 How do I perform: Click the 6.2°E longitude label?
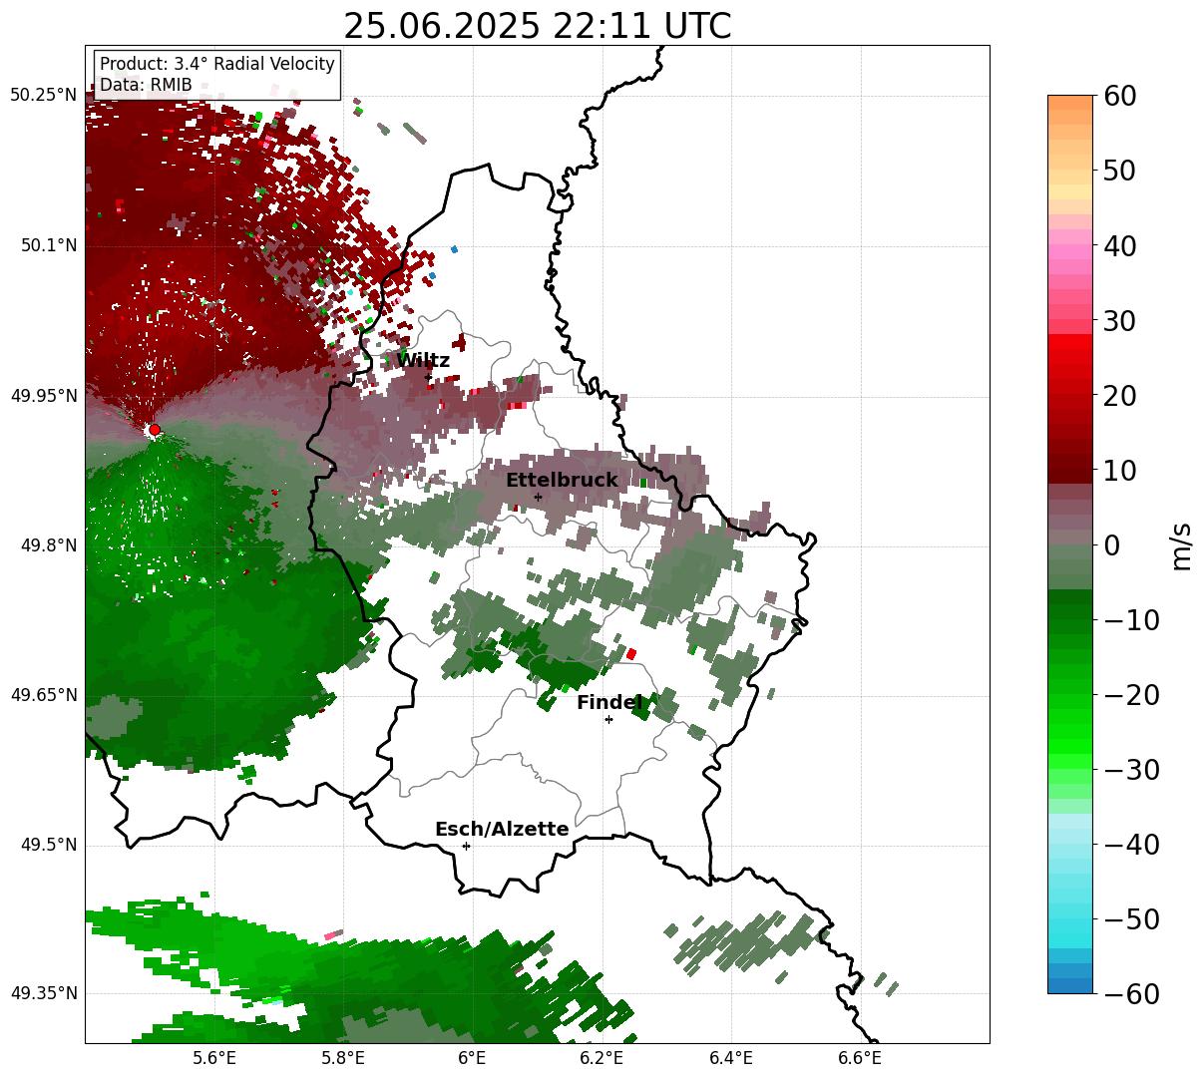(x=602, y=1058)
